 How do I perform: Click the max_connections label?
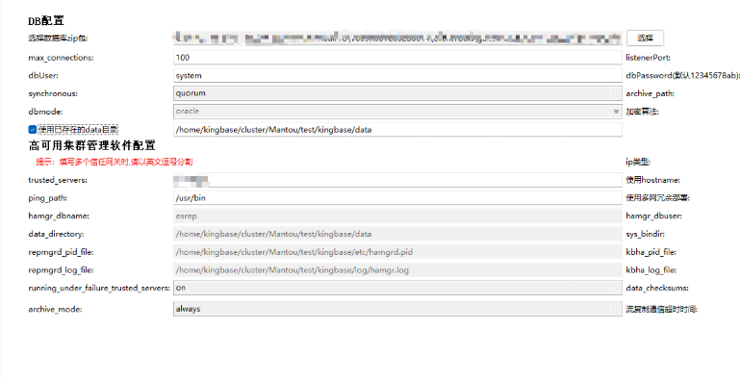point(61,58)
